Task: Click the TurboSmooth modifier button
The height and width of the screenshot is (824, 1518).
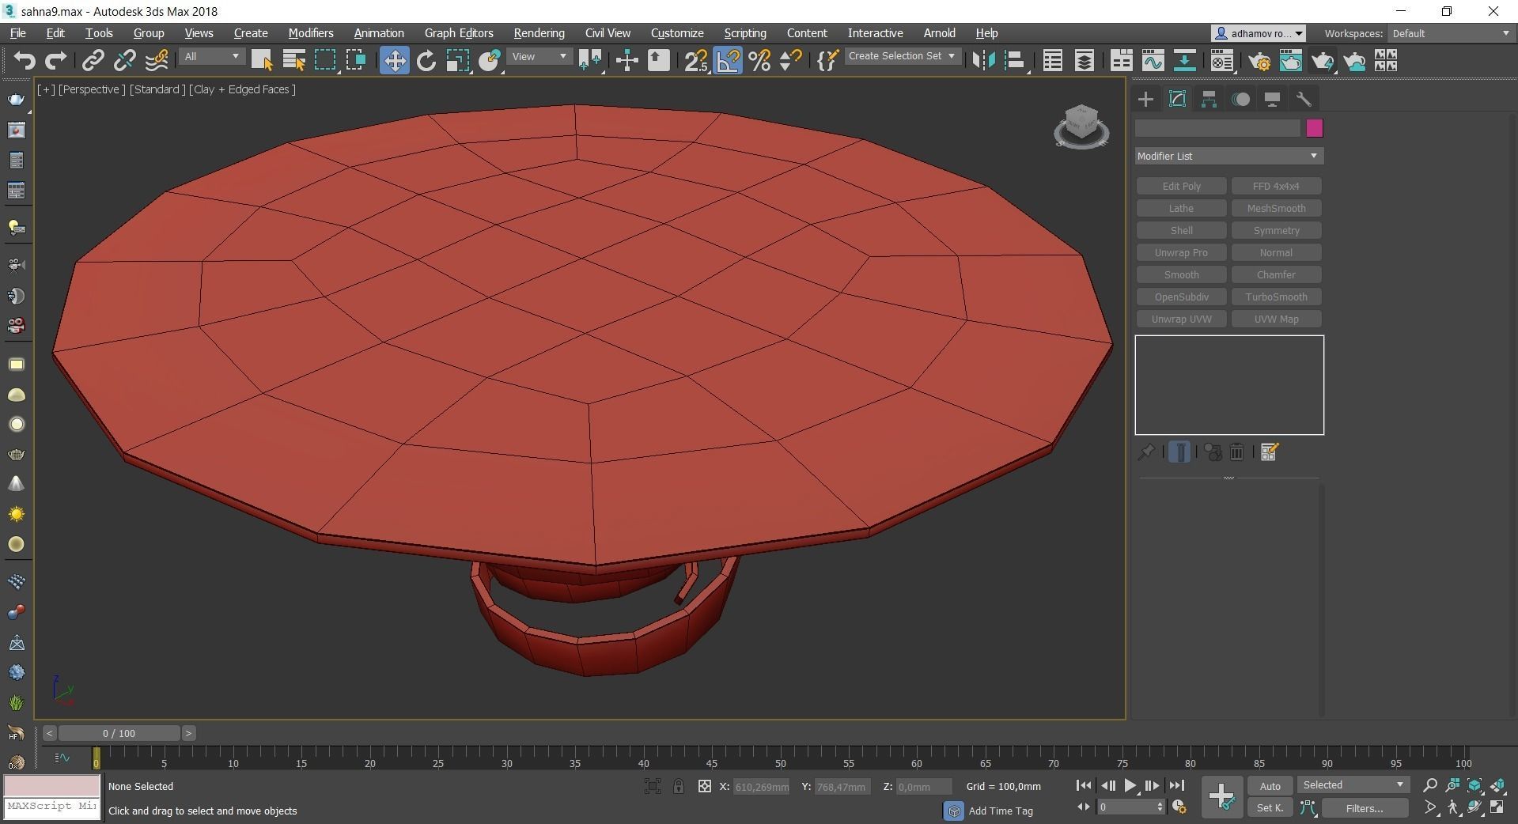Action: [x=1276, y=297]
